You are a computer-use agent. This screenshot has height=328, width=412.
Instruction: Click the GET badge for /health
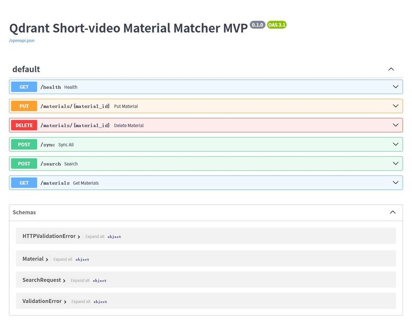(24, 87)
